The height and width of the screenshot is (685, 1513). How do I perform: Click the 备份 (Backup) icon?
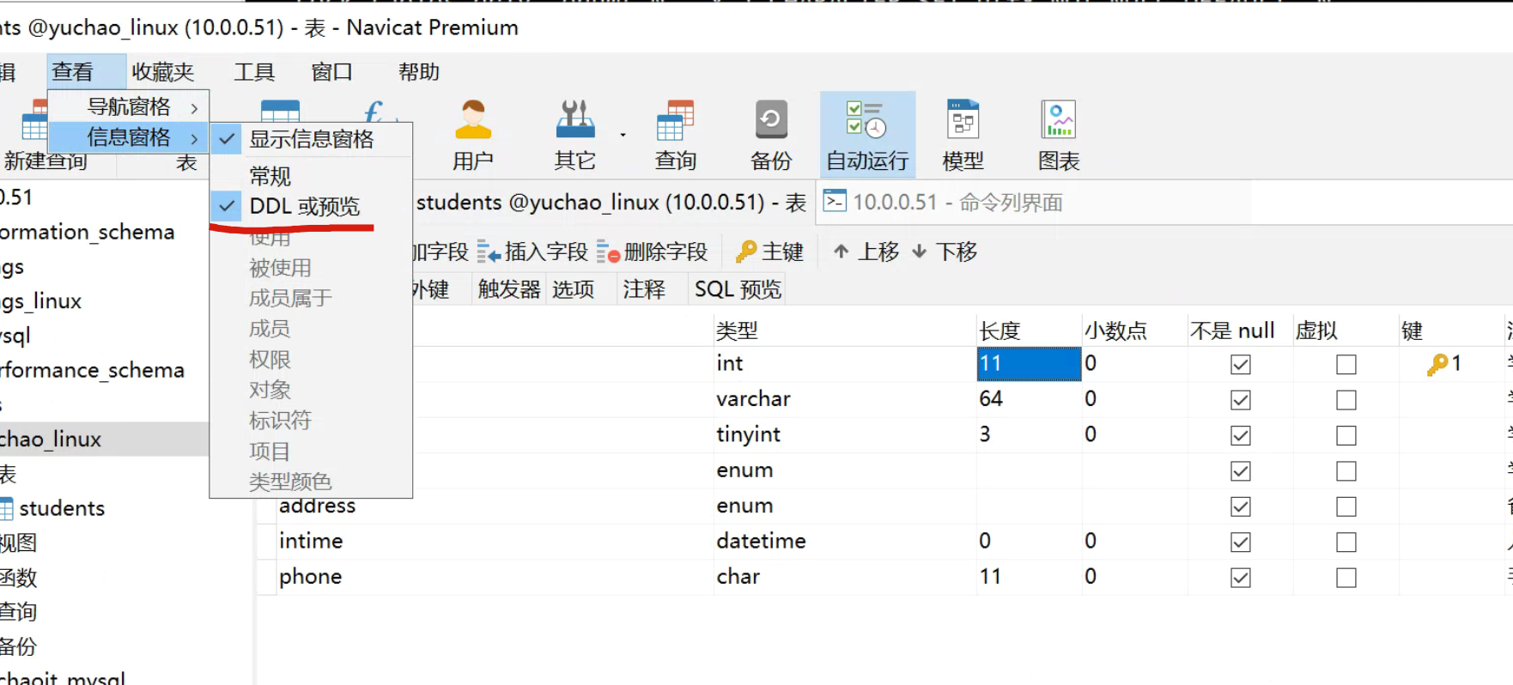pyautogui.click(x=770, y=135)
